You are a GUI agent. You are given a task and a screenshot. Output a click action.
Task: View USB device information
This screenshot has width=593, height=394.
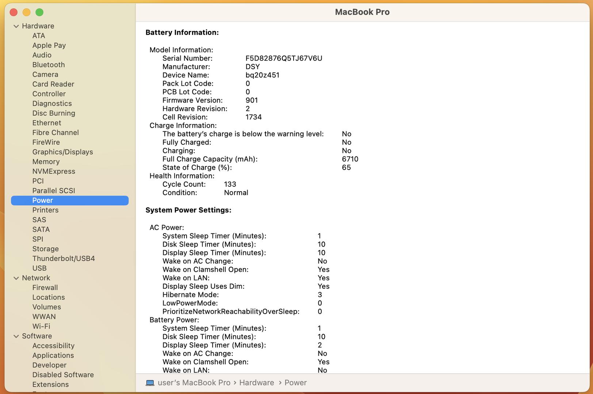point(39,268)
